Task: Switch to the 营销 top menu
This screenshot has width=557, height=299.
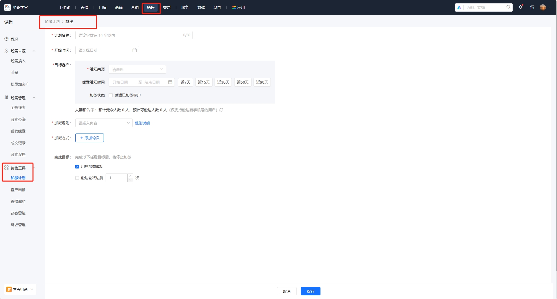Action: (135, 7)
